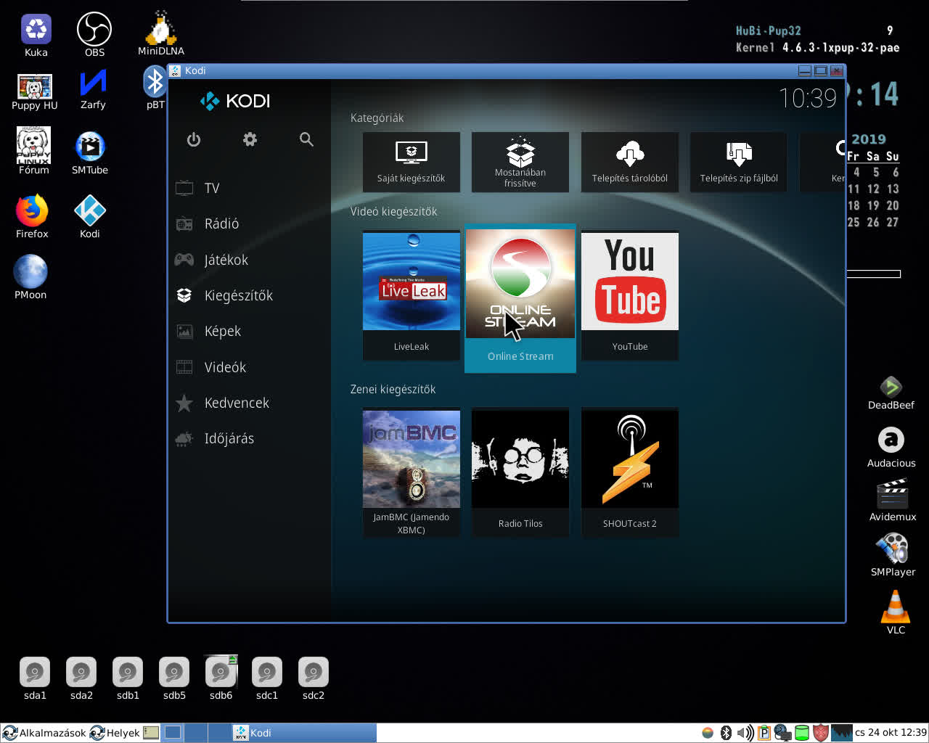Open sdb1 drive icon

(128, 678)
